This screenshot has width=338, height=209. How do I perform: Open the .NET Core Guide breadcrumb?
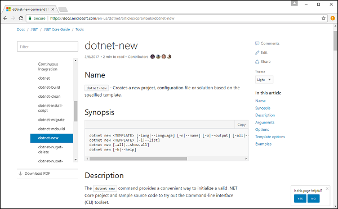(57, 29)
